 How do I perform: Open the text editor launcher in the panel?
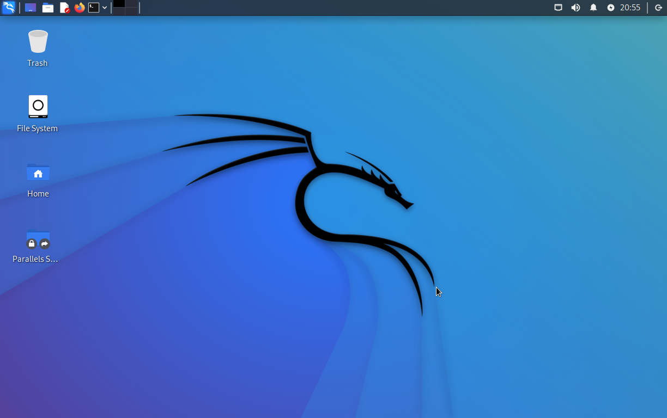tap(64, 8)
